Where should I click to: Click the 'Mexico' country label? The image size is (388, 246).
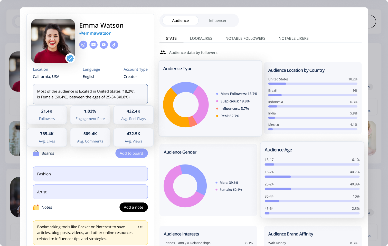coord(273,125)
